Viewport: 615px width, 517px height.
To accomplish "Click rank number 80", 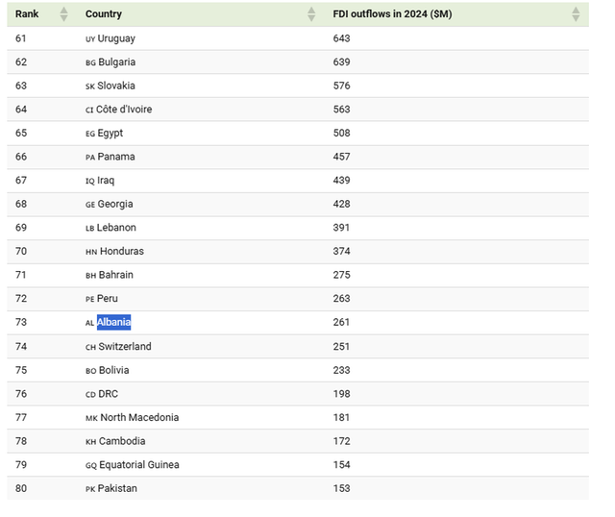I will point(21,488).
